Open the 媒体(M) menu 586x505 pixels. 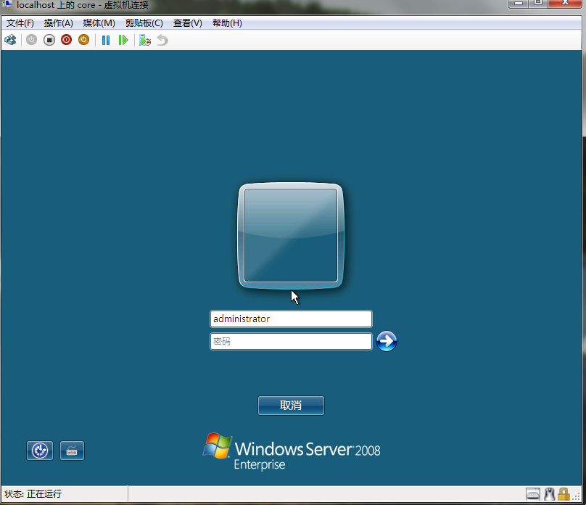click(99, 23)
